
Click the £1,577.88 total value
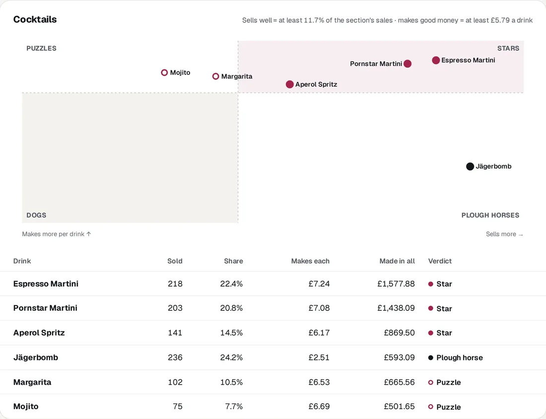[396, 284]
